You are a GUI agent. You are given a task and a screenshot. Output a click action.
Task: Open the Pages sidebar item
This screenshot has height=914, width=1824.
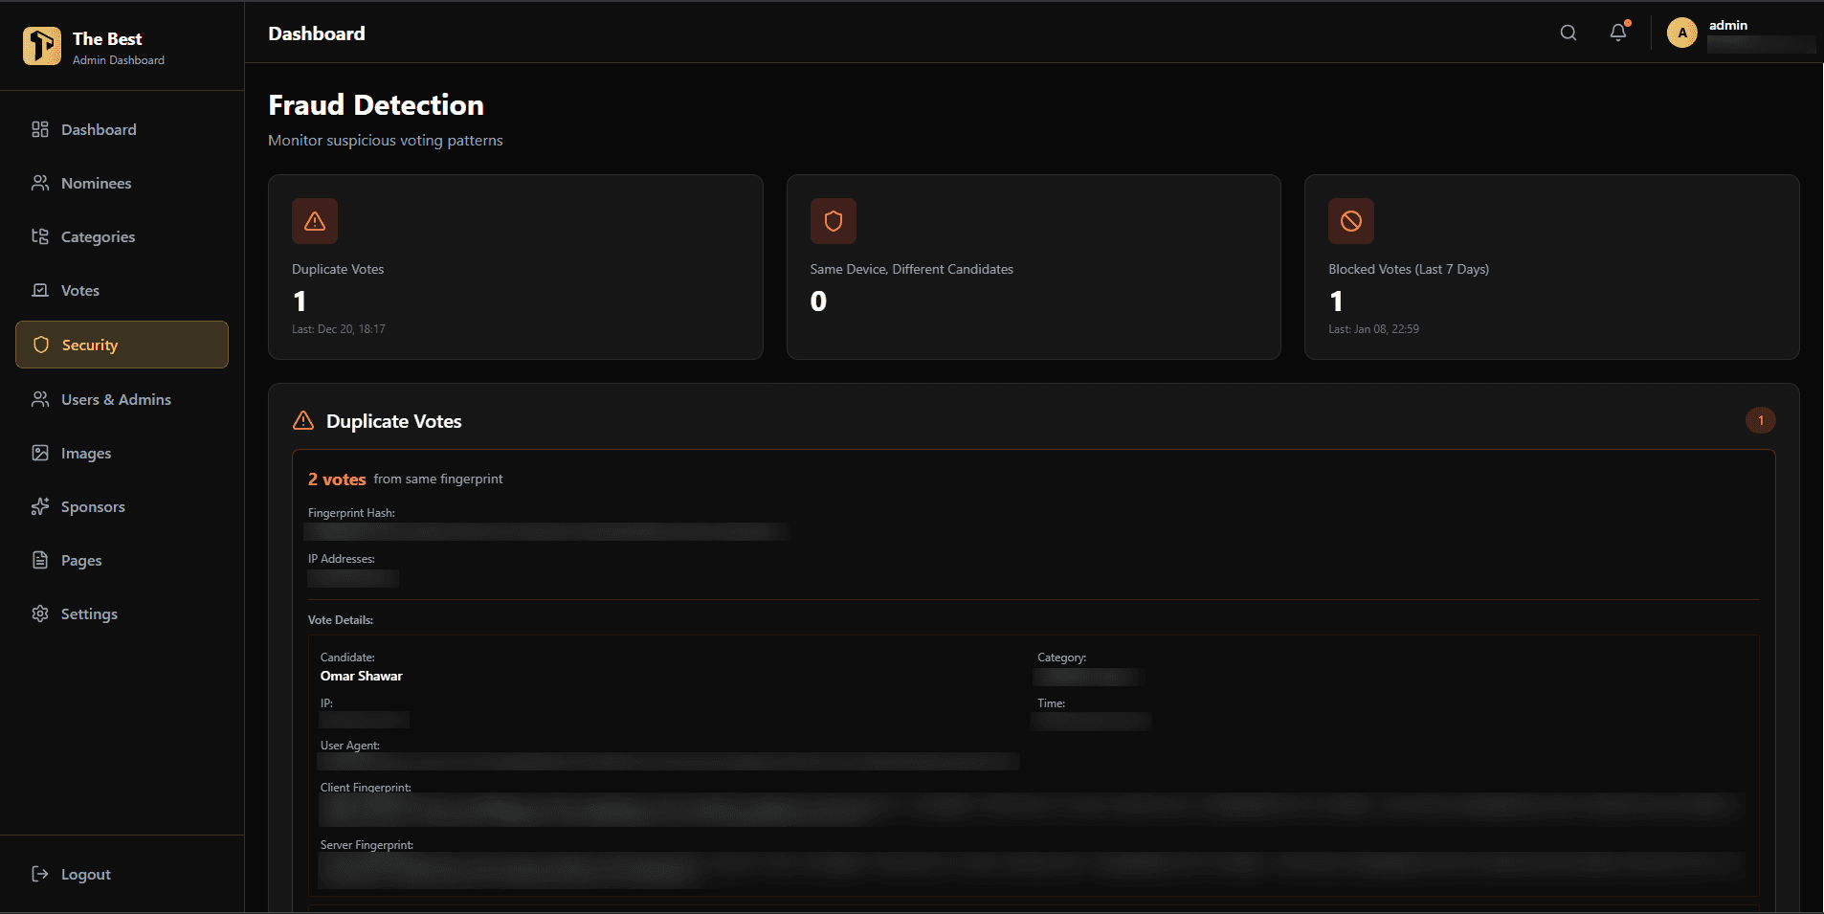tap(122, 560)
